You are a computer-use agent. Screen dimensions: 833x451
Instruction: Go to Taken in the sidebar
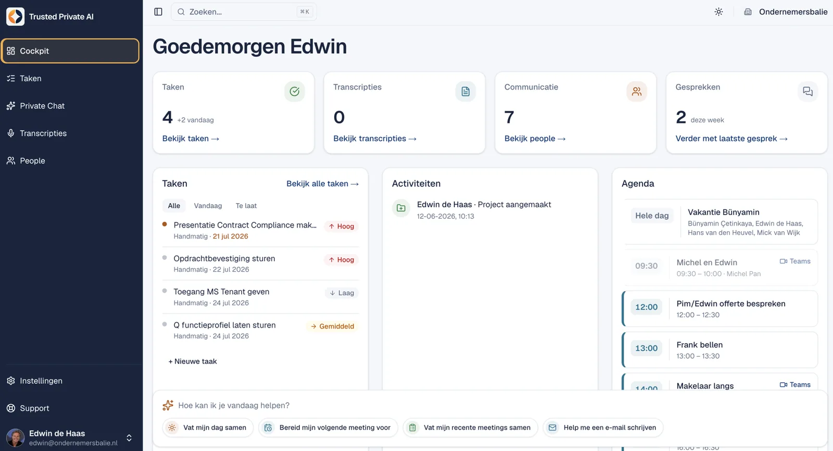[x=70, y=79]
